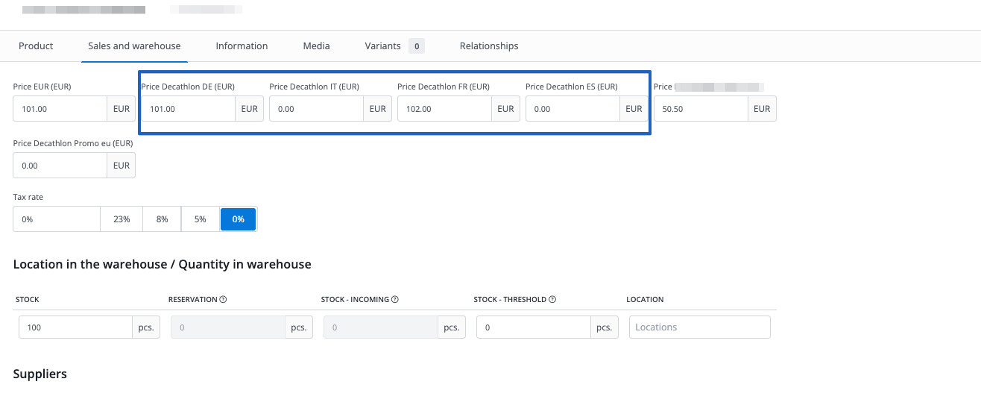
Task: Open the Relationships tab
Action: (x=488, y=46)
